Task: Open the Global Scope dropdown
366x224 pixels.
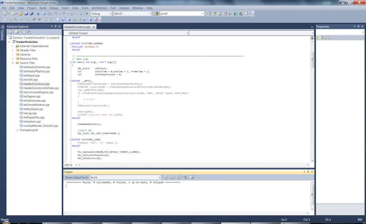Action: [x=187, y=33]
